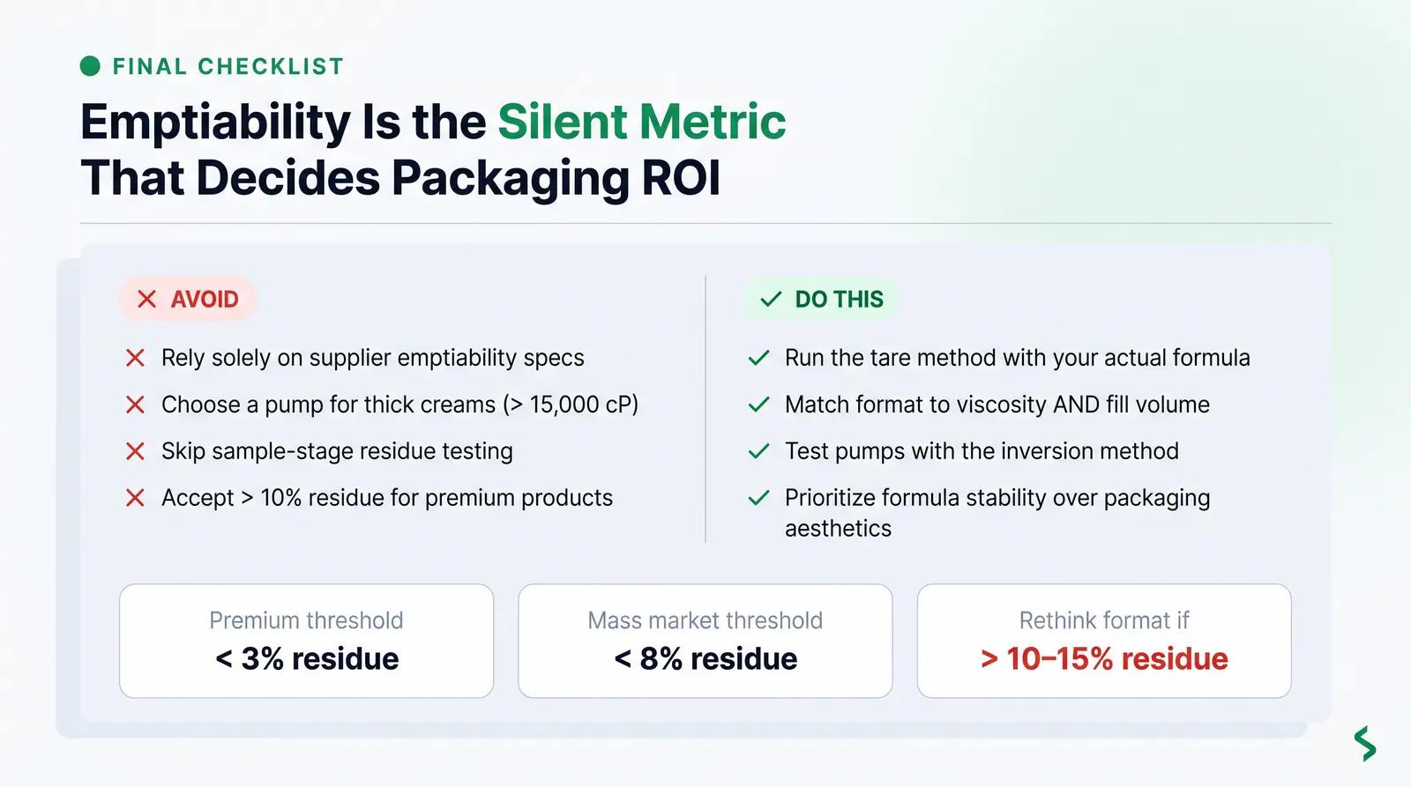Screen dimensions: 1411x787
Task: Open the Mass market threshold card
Action: pos(705,641)
